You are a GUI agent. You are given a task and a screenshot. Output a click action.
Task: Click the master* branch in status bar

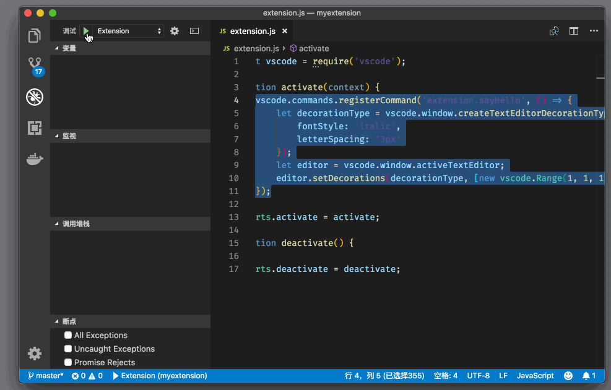point(45,376)
